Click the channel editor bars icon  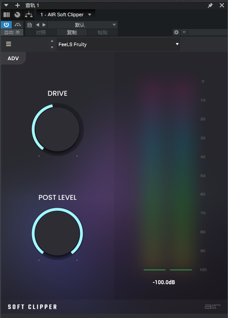pyautogui.click(x=7, y=14)
